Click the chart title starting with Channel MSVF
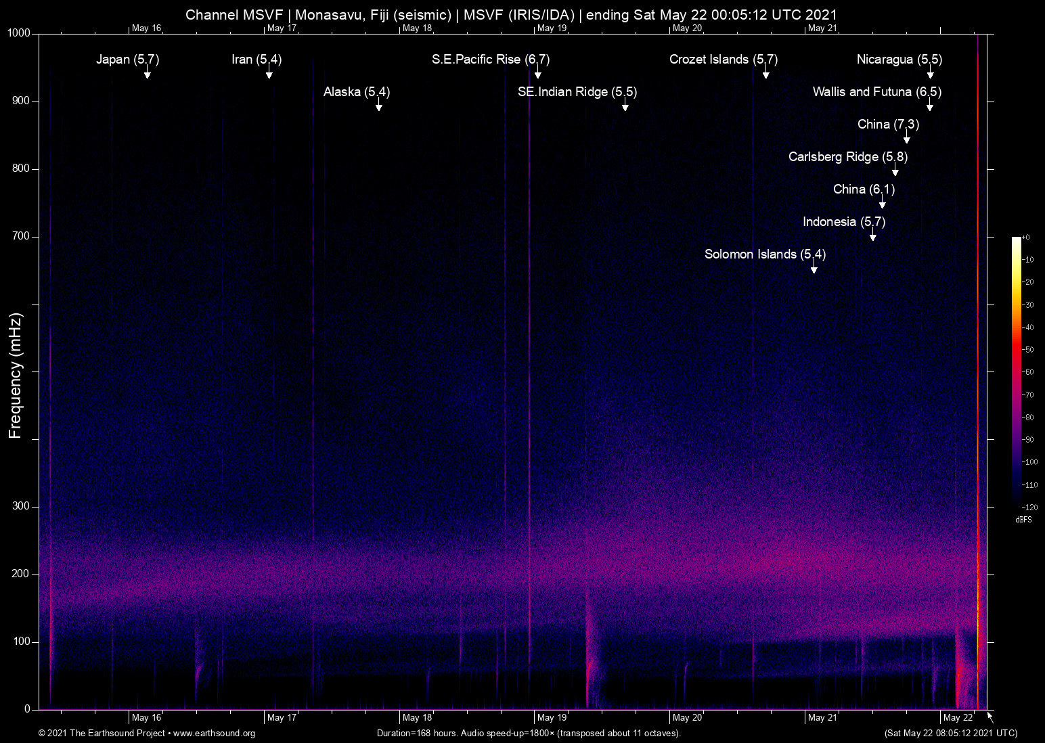Viewport: 1045px width, 743px height. pyautogui.click(x=511, y=15)
